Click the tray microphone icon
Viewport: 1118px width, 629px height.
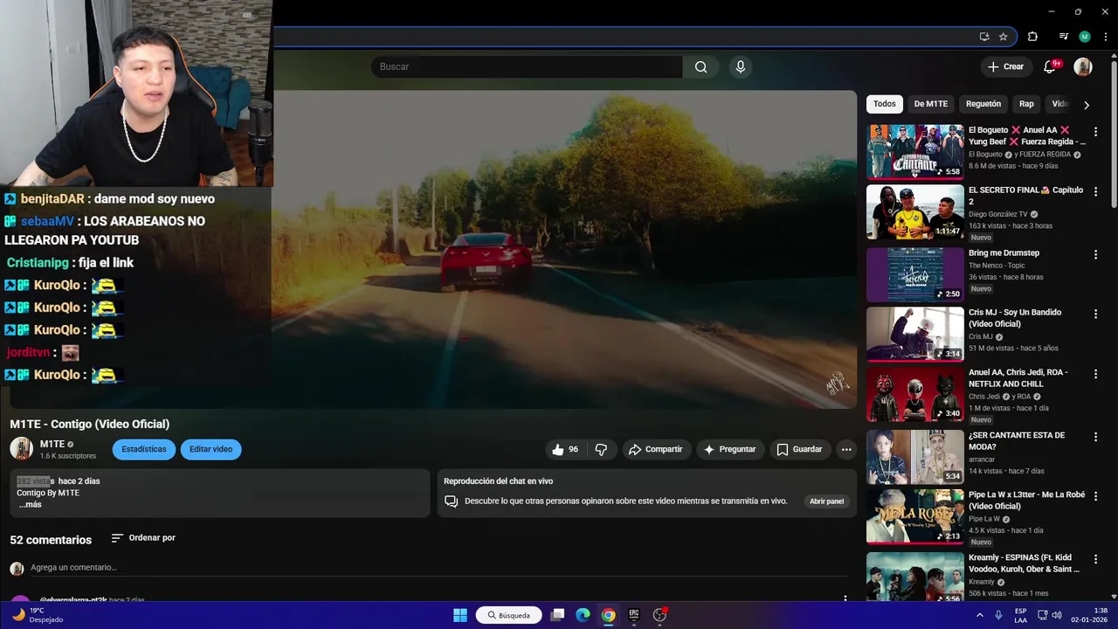point(998,615)
